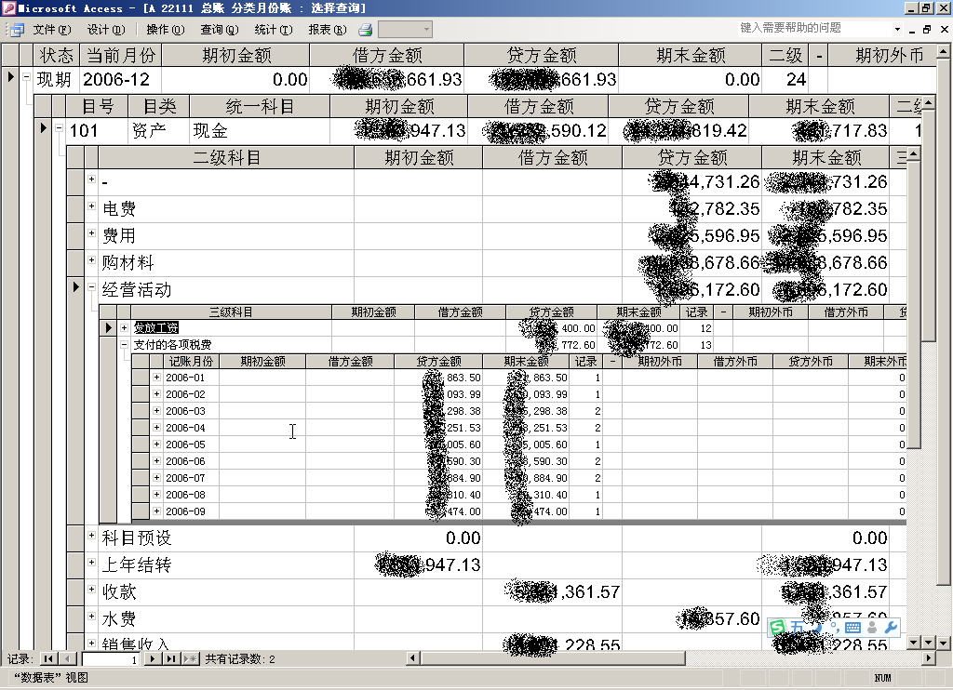Click the printer icon in toolbar
Screen dimensions: 953x690
tap(366, 30)
